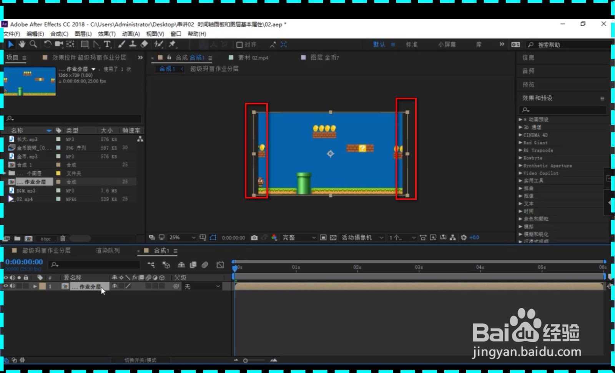Click reset exposure icon in viewer

(464, 238)
